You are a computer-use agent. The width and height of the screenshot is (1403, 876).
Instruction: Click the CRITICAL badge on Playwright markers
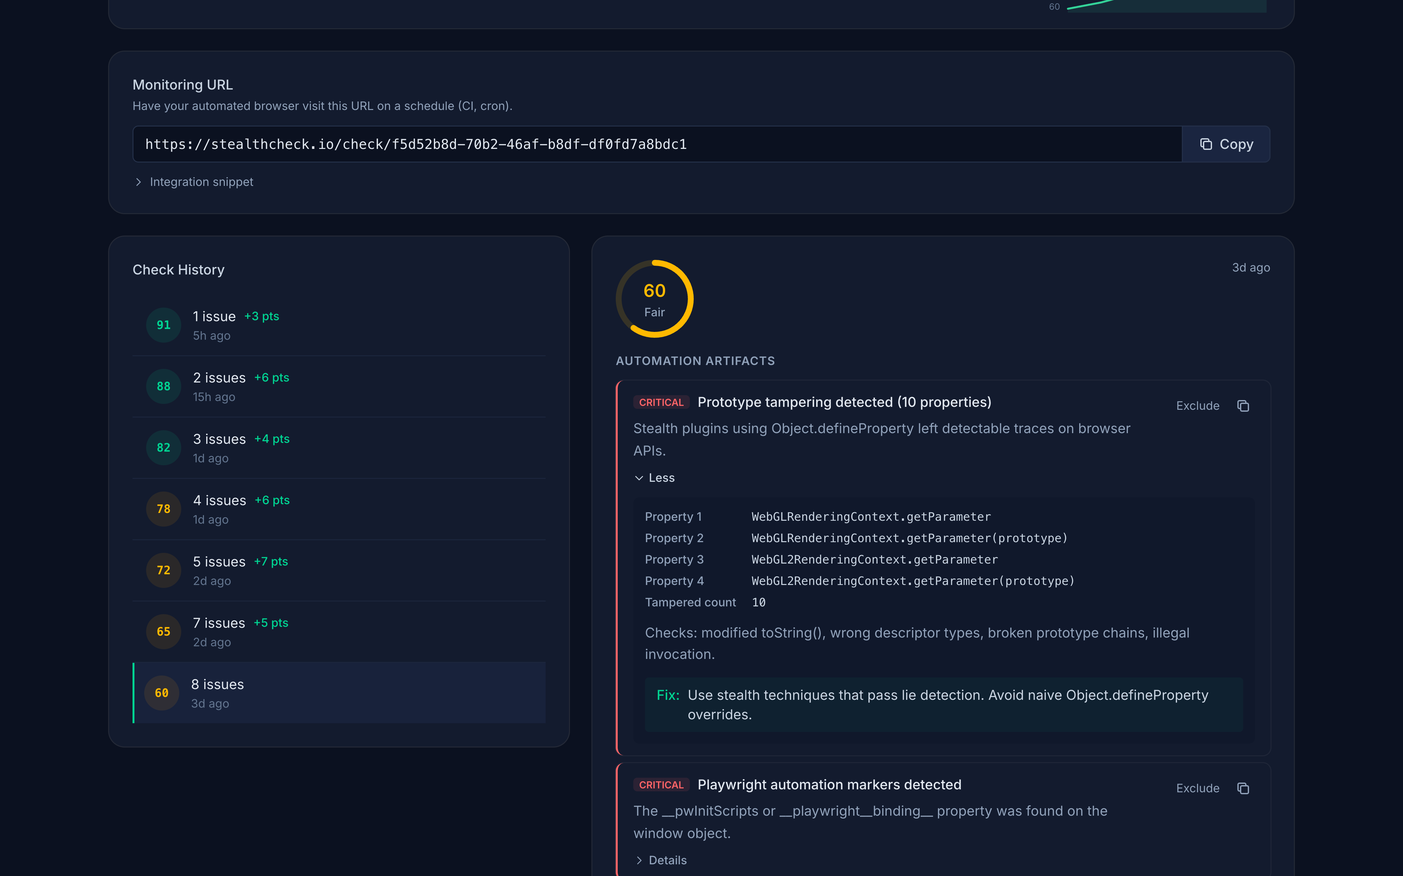pos(661,785)
